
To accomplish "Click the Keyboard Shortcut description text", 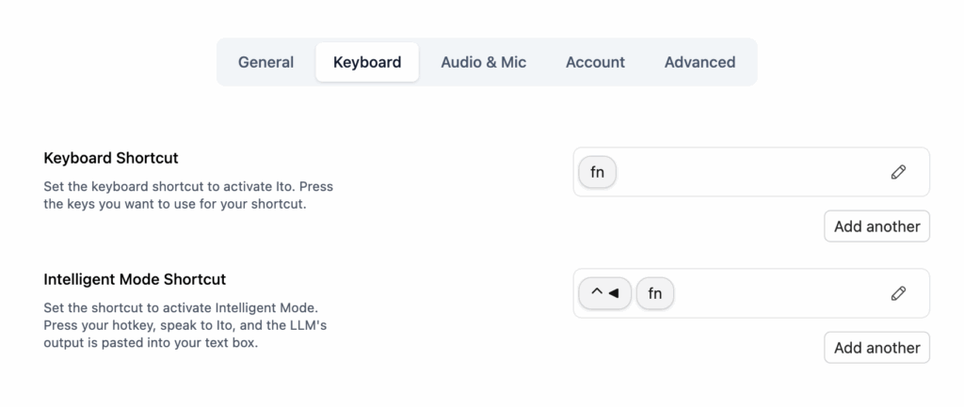I will click(x=188, y=196).
